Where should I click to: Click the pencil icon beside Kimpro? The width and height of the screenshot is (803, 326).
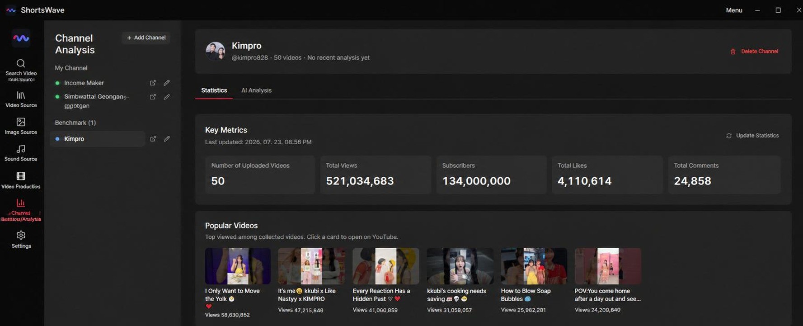pos(167,139)
